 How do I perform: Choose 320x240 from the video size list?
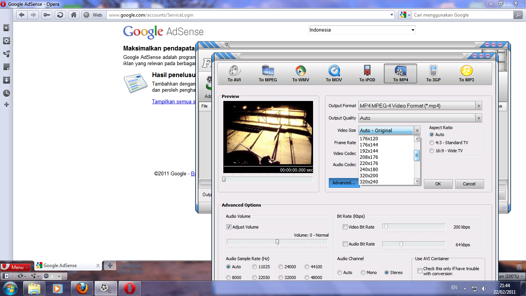(386, 182)
